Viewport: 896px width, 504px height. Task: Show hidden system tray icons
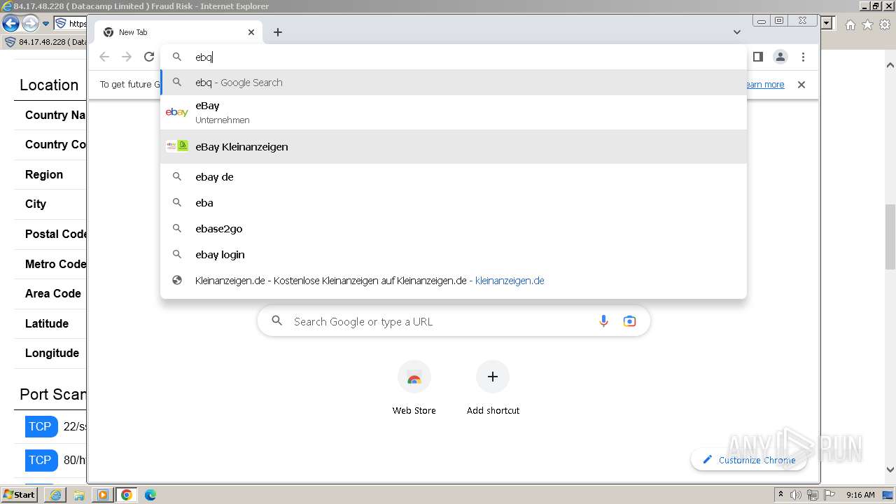coord(780,495)
